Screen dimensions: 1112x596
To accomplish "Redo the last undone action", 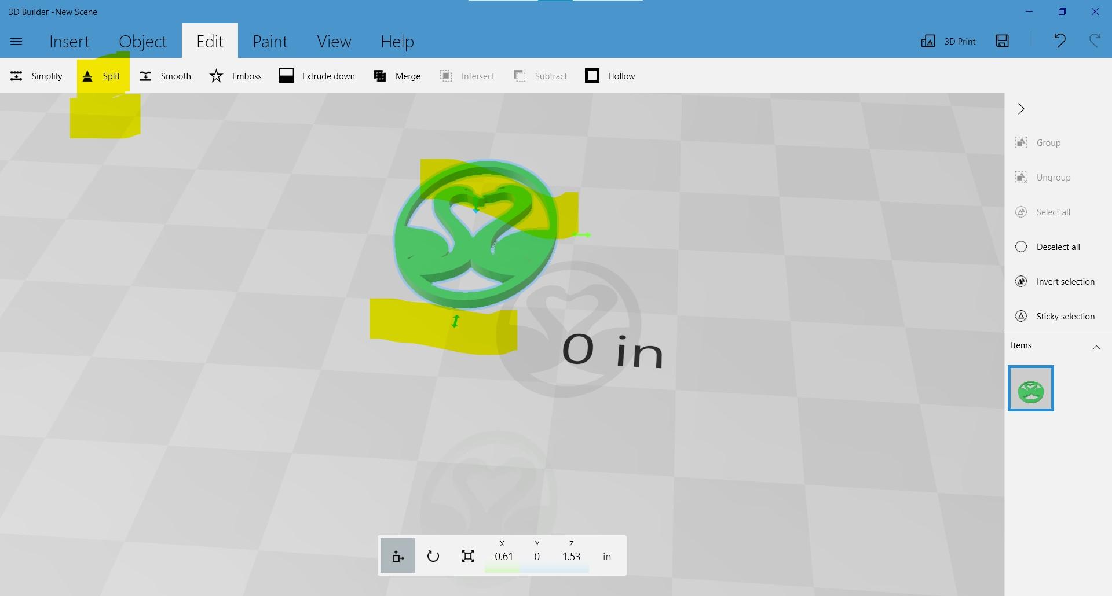I will click(x=1095, y=41).
